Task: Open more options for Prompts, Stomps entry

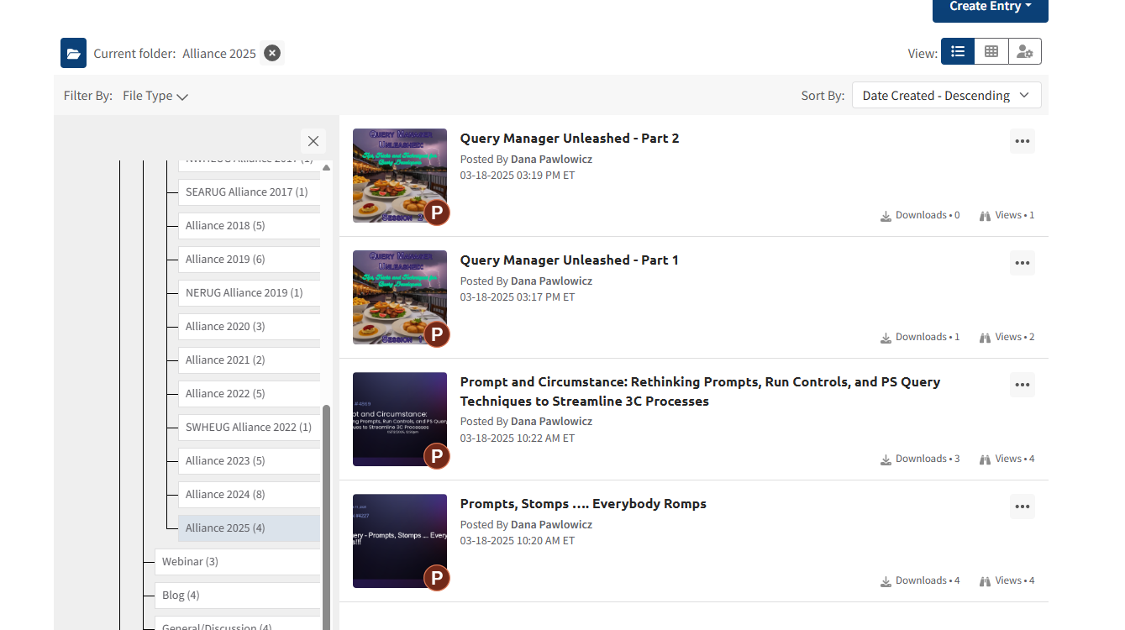Action: pyautogui.click(x=1022, y=507)
